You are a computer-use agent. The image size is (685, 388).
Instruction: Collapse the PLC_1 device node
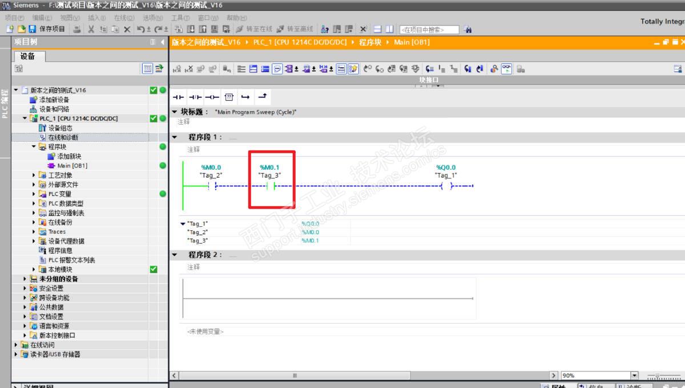click(x=25, y=119)
